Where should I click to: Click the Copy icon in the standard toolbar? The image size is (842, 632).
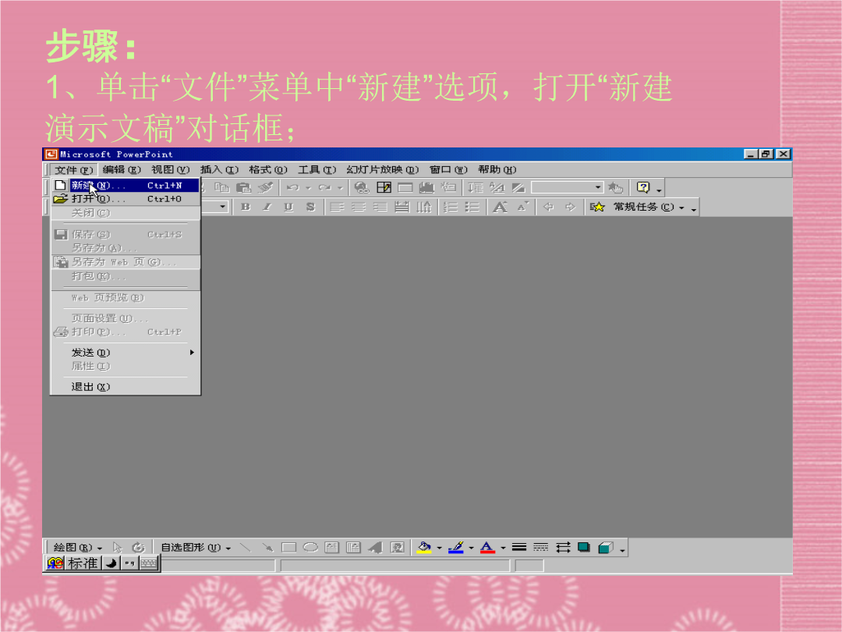[x=221, y=187]
